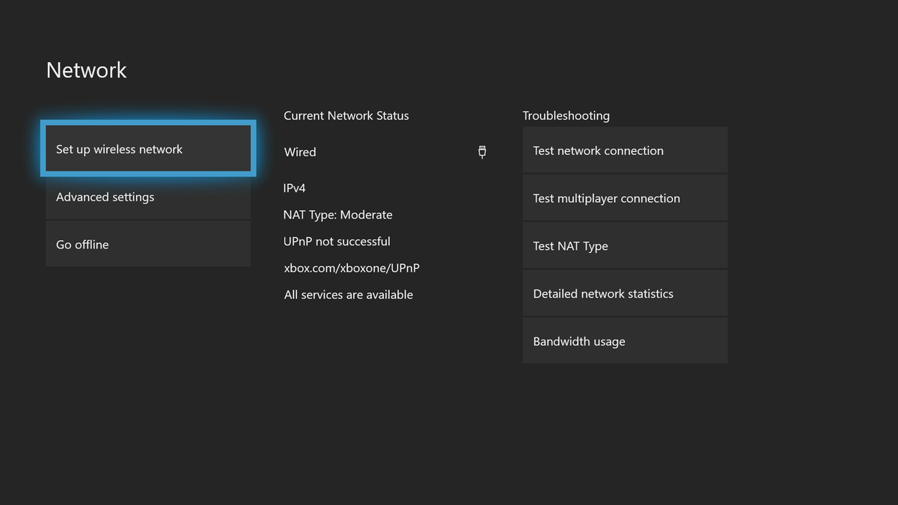Click the Wired connection type label

point(299,152)
